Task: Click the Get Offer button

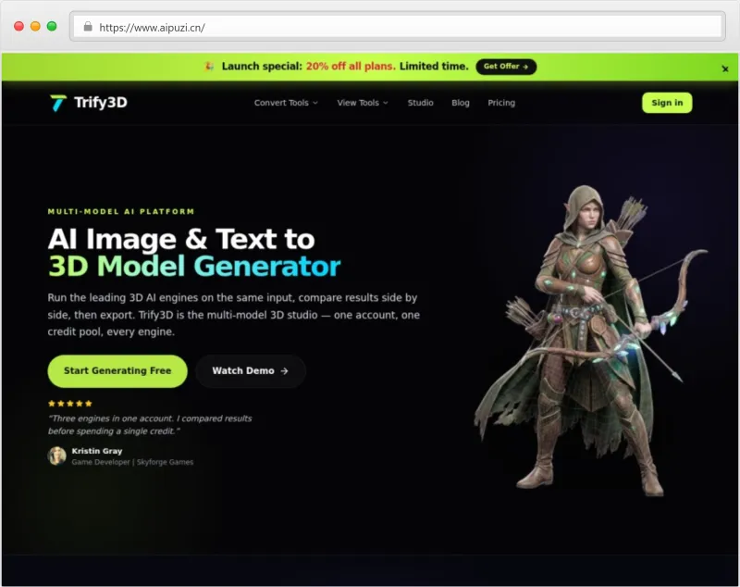Action: [506, 67]
